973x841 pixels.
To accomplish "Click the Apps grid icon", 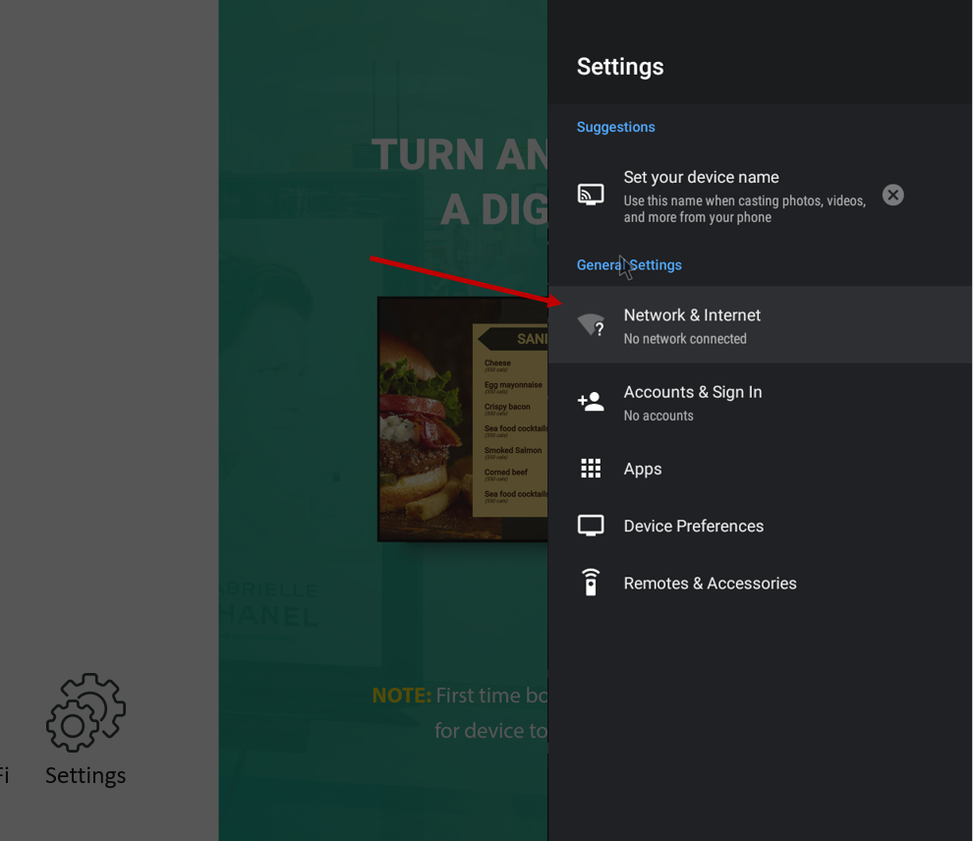I will point(591,469).
